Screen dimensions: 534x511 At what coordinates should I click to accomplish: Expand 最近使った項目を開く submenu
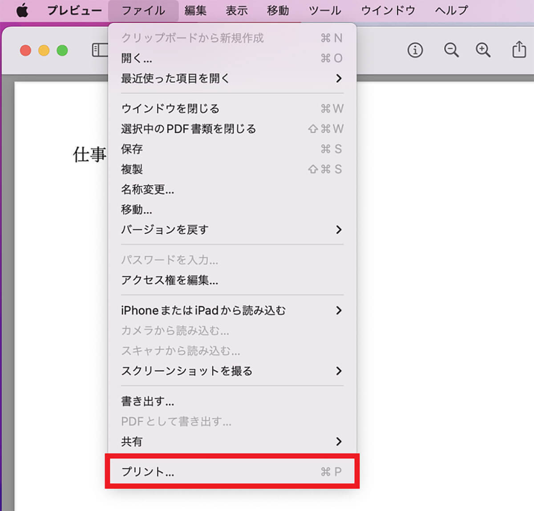[231, 78]
